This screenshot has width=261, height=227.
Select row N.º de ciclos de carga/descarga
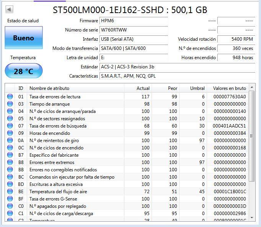pyautogui.click(x=127, y=213)
